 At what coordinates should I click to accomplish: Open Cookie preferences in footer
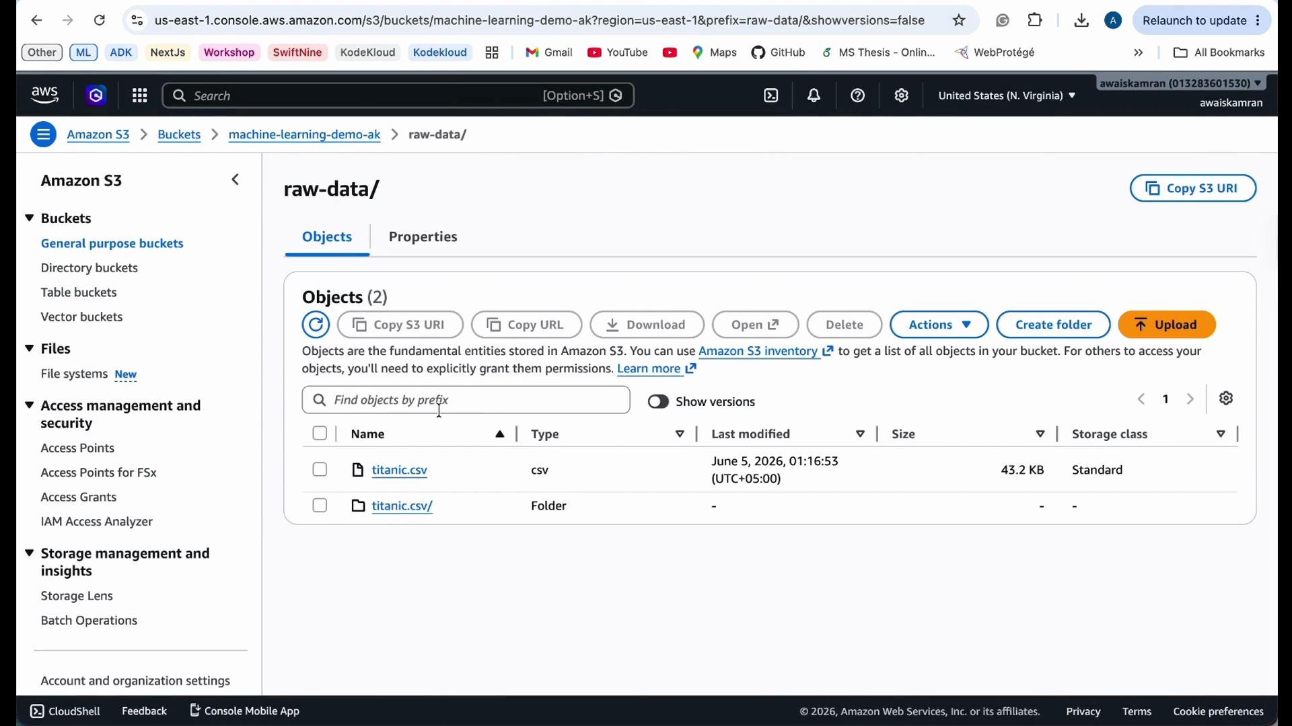[x=1219, y=713]
